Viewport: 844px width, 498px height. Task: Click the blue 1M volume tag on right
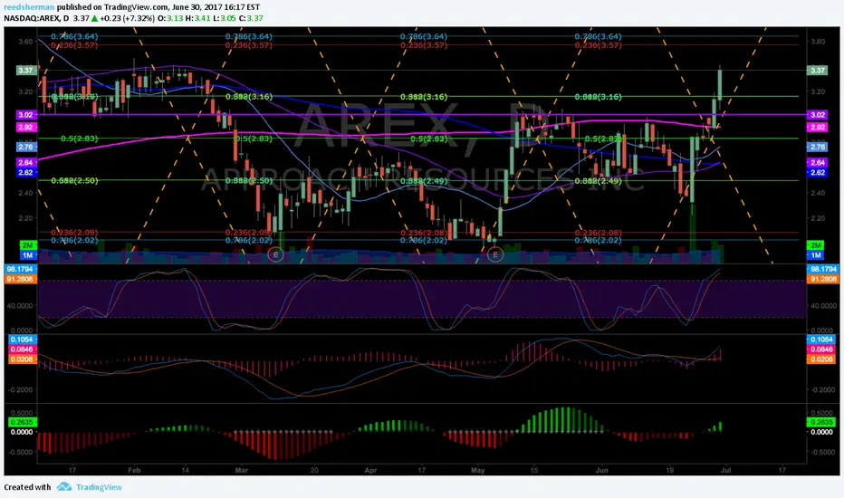[816, 255]
